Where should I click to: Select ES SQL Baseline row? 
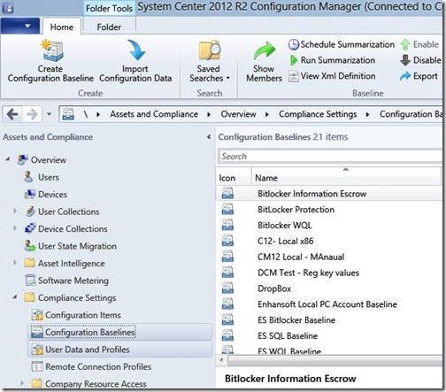tap(328, 336)
